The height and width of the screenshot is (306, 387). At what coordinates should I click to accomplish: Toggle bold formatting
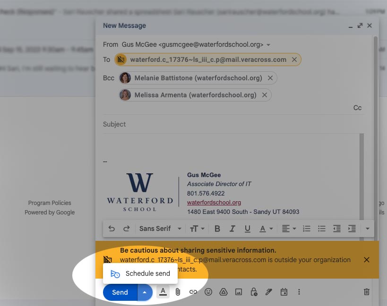(x=217, y=229)
